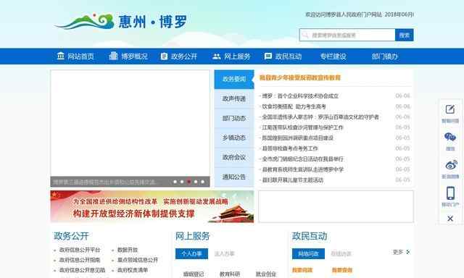Switch to the 乡镇动态 tab

(233, 138)
